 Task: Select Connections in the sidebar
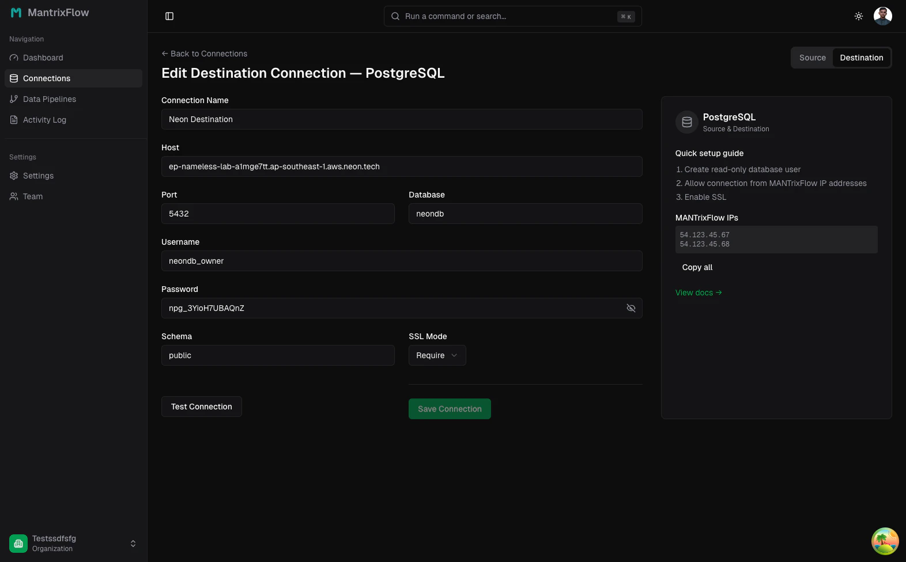[73, 78]
